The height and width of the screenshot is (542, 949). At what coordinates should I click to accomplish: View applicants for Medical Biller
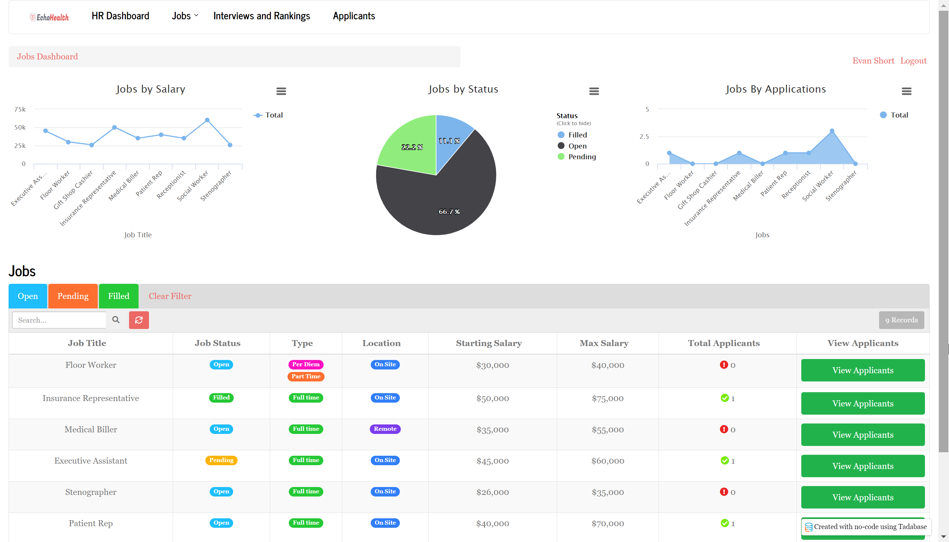(x=863, y=435)
